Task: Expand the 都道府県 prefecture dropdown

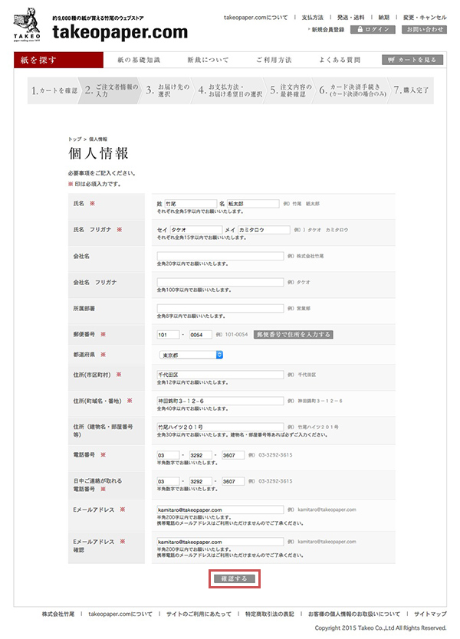Action: [189, 355]
